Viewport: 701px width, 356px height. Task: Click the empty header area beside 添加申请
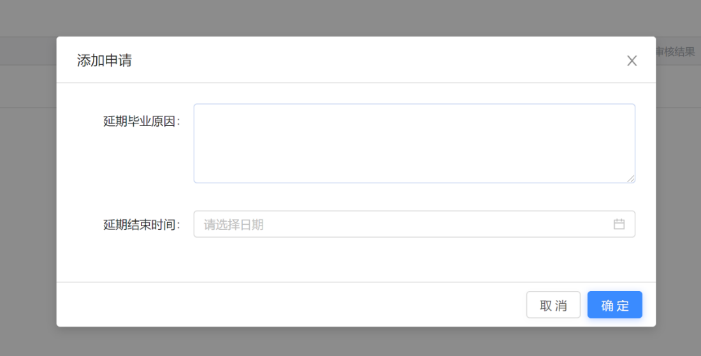[x=382, y=61]
